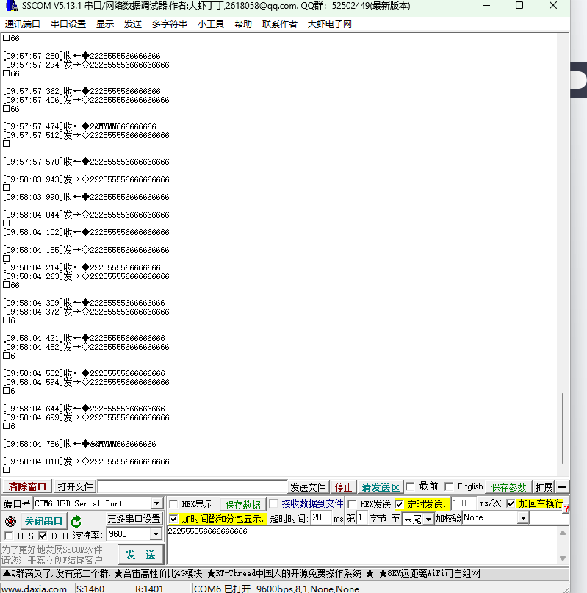
Task: Maximize the SSCOM window
Action: pos(519,6)
